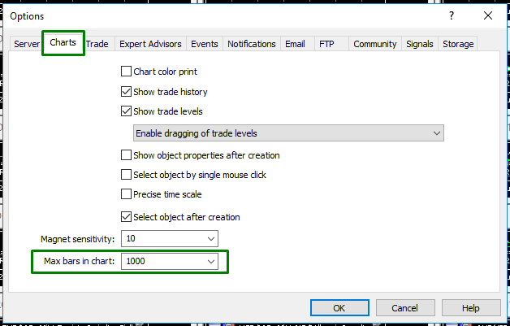Close the Options dialog
Image resolution: width=510 pixels, height=326 pixels.
487,15
